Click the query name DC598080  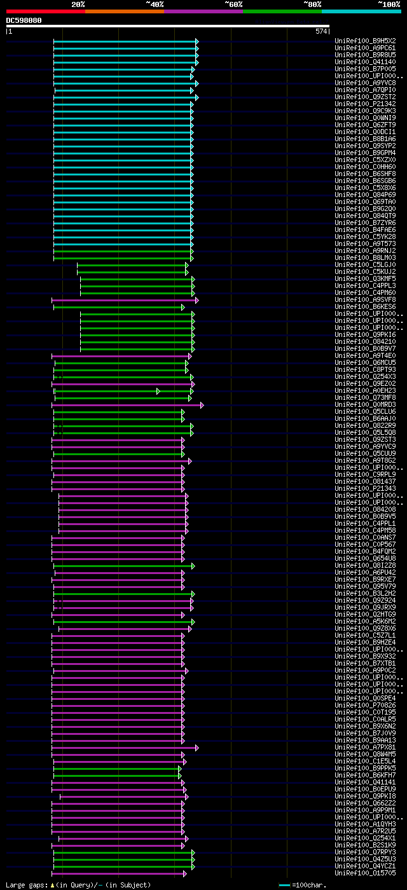(x=24, y=20)
